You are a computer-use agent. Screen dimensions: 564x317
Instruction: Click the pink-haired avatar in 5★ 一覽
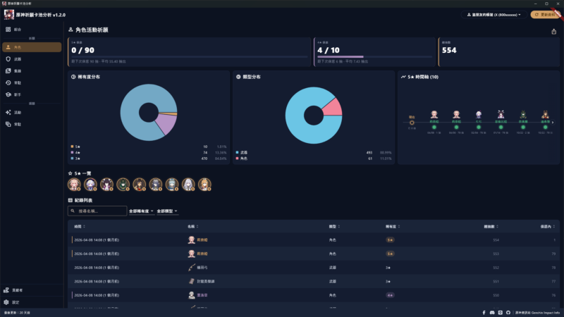[x=75, y=185]
